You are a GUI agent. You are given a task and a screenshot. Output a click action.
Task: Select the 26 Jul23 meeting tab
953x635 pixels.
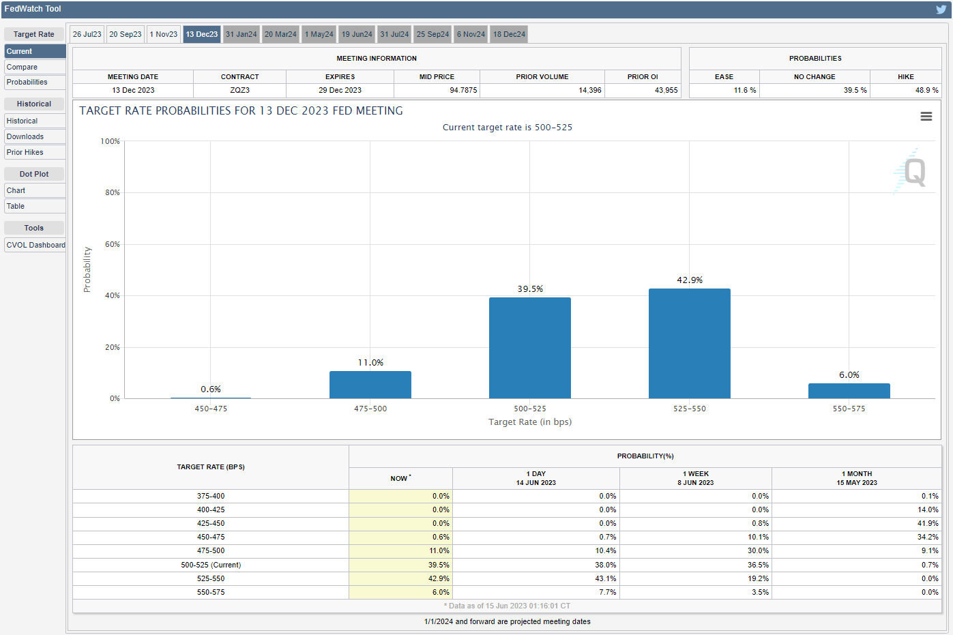[x=87, y=34]
